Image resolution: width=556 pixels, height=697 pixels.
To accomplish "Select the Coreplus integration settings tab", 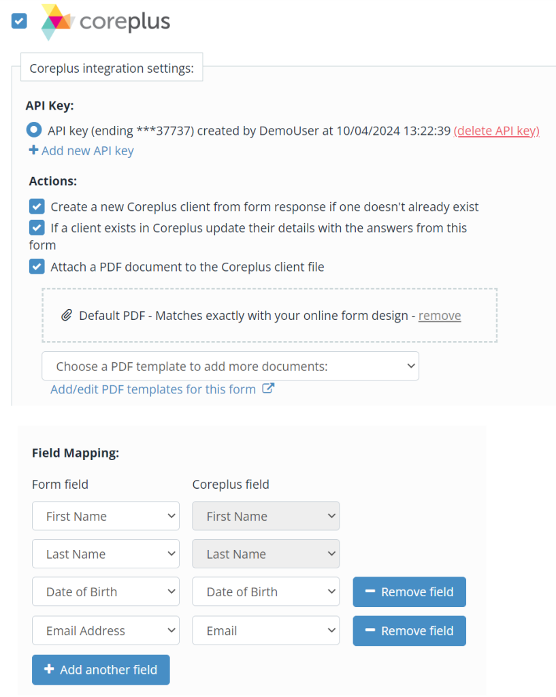I will [112, 67].
